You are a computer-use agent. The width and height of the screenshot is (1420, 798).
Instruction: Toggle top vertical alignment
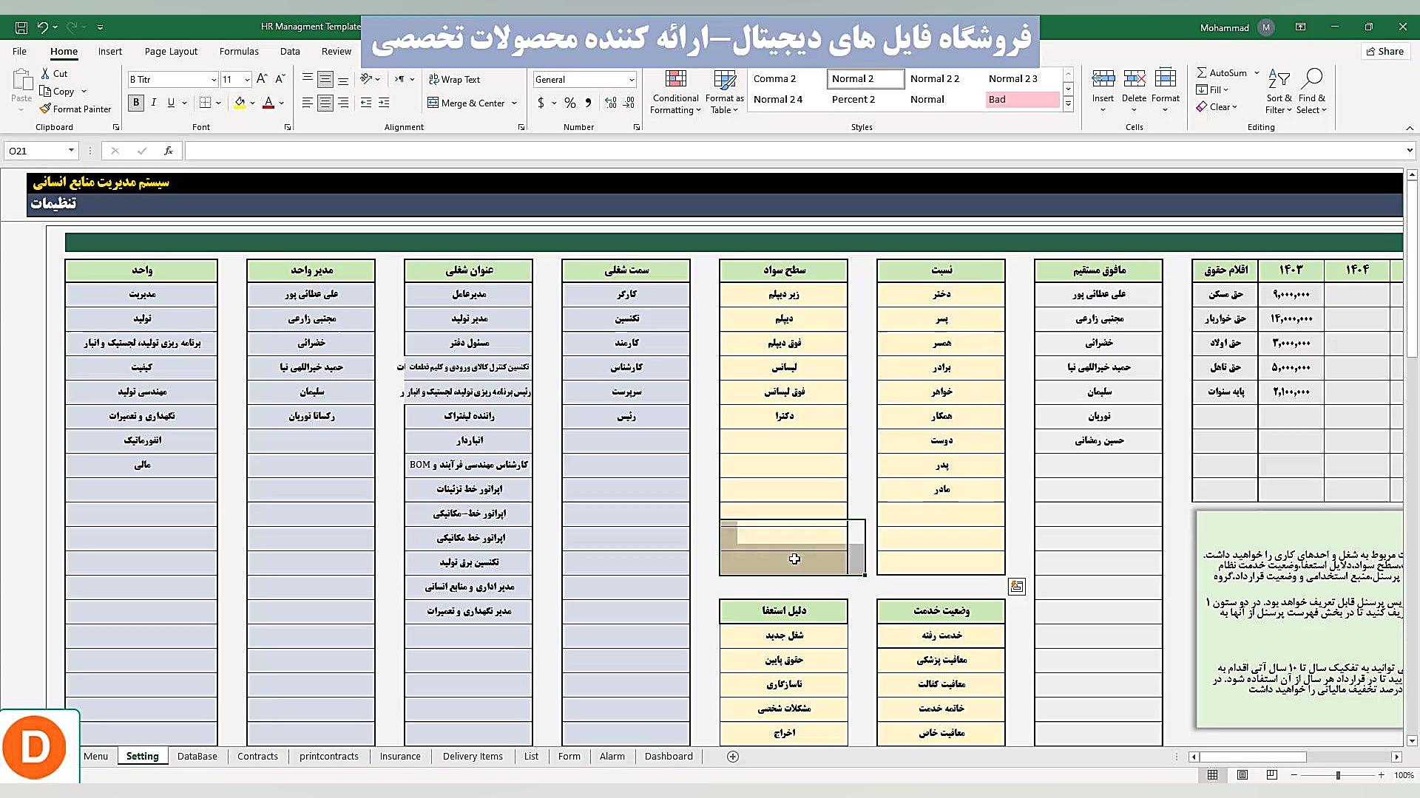307,79
